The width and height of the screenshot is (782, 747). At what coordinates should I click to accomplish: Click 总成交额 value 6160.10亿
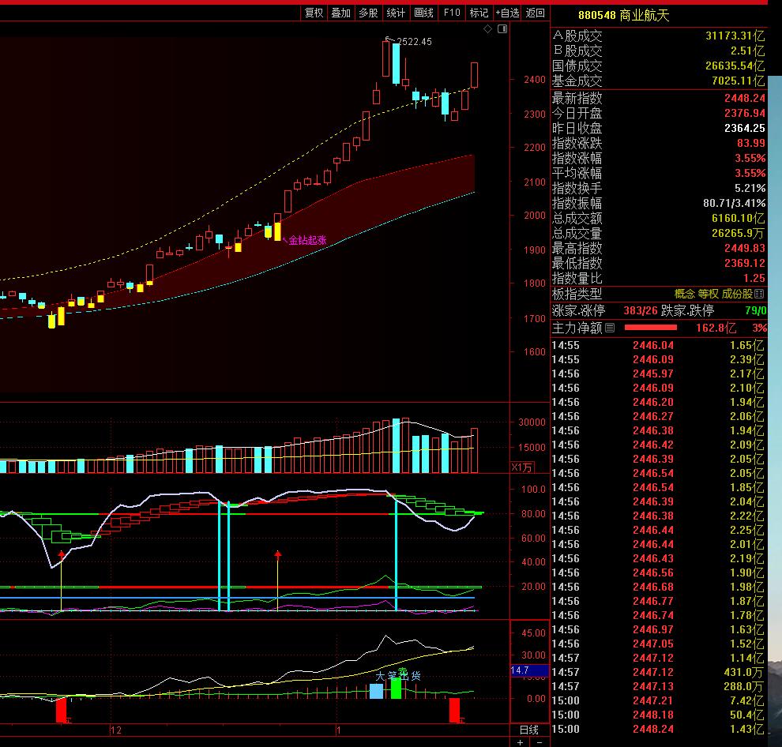pyautogui.click(x=738, y=218)
